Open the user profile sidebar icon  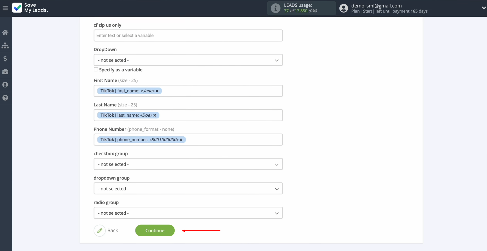coord(5,85)
